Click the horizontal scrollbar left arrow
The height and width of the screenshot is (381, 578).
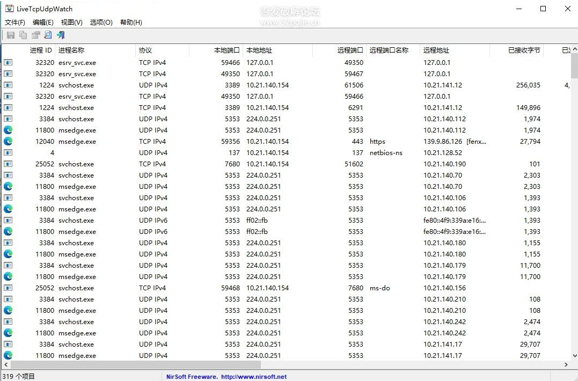(x=4, y=365)
